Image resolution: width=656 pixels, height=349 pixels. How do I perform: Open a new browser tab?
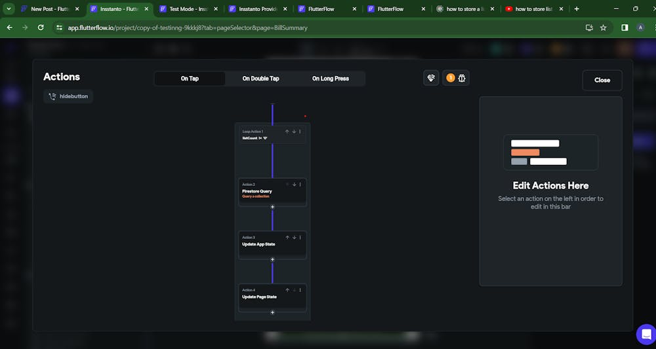577,9
